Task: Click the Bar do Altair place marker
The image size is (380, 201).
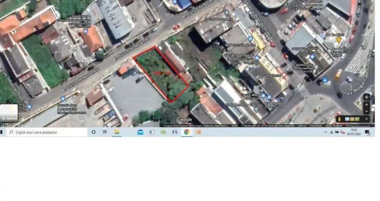Action: point(338,40)
